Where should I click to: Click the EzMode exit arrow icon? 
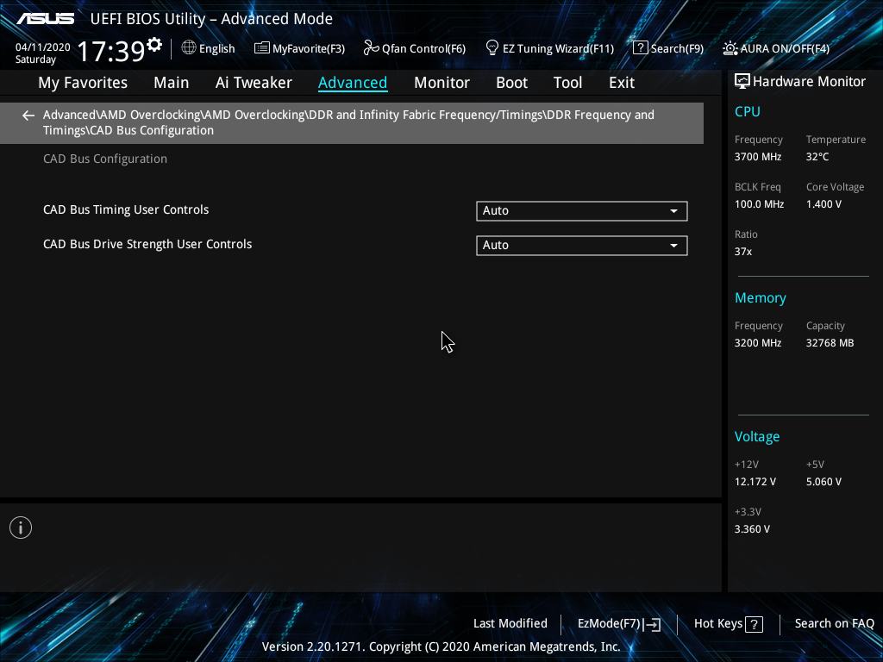[x=652, y=624]
